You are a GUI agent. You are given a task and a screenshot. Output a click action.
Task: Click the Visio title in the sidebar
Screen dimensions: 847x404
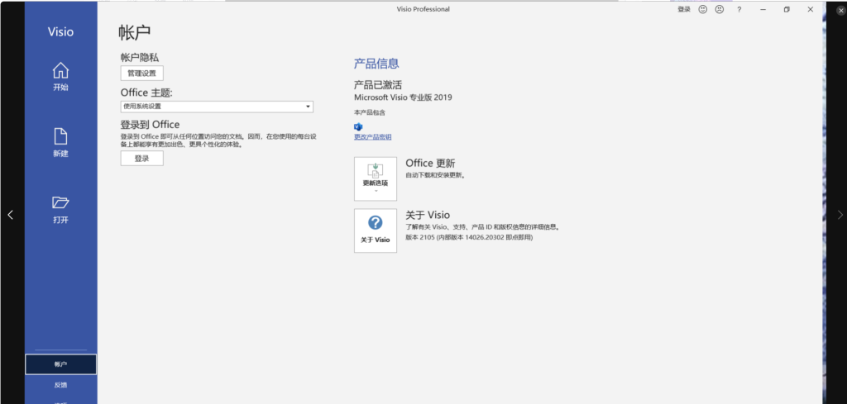tap(60, 31)
